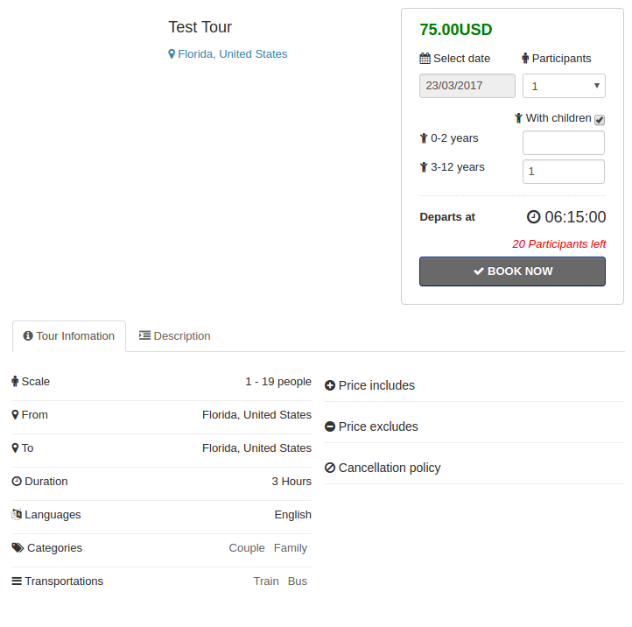Click the date field showing 23/03/2017
Viewport: 632px width, 627px height.
(x=467, y=86)
